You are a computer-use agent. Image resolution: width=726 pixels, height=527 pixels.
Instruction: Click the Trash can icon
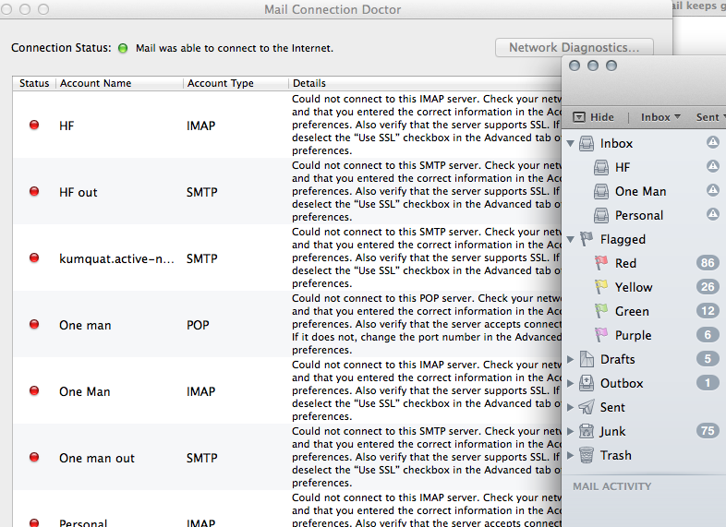587,455
